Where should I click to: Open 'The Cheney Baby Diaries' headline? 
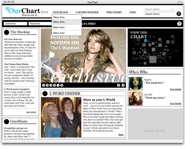click(16, 64)
